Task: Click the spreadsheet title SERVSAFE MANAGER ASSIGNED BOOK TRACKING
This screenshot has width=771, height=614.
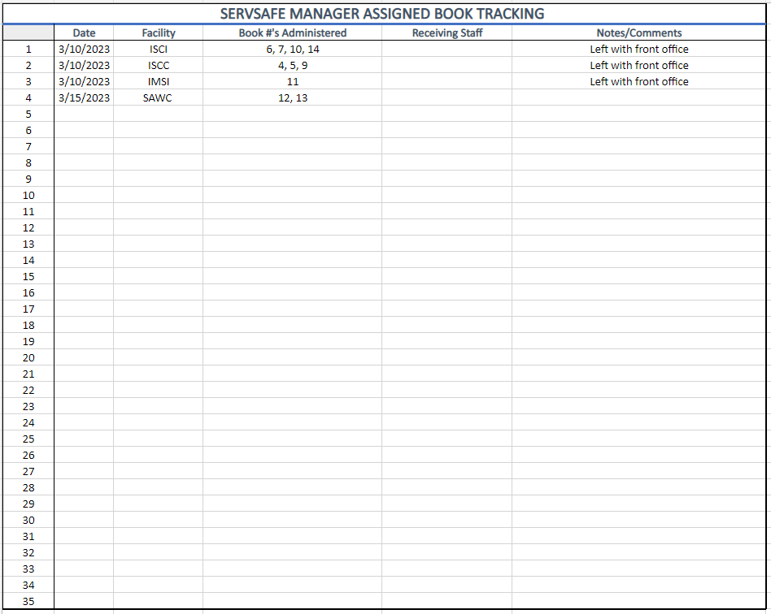Action: pyautogui.click(x=382, y=14)
